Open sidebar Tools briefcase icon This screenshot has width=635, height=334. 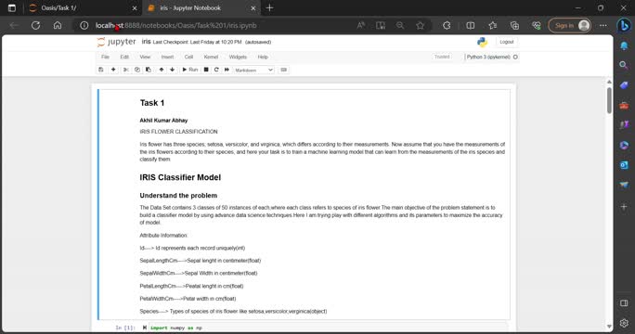(624, 105)
